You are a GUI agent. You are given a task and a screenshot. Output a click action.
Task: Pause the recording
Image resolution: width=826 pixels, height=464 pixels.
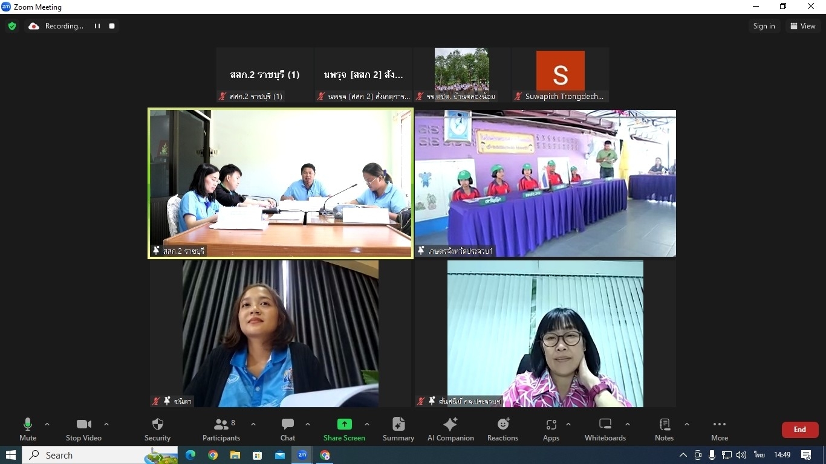tap(97, 26)
